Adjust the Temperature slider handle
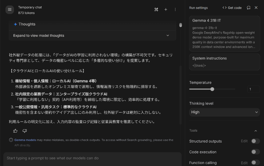Image resolution: width=264 pixels, height=166 pixels. pos(212,89)
